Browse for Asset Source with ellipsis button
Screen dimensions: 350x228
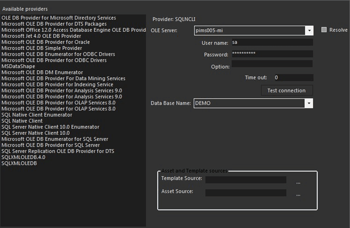[x=298, y=195]
